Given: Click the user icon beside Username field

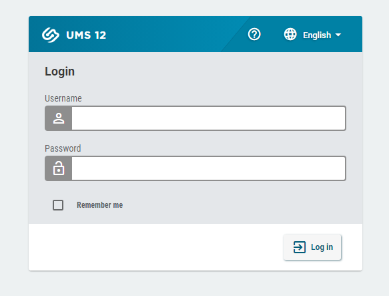Looking at the screenshot, I should pos(59,118).
